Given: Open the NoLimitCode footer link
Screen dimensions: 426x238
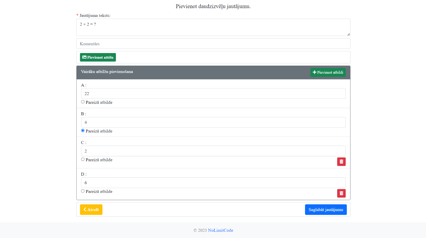Looking at the screenshot, I should tap(220, 230).
